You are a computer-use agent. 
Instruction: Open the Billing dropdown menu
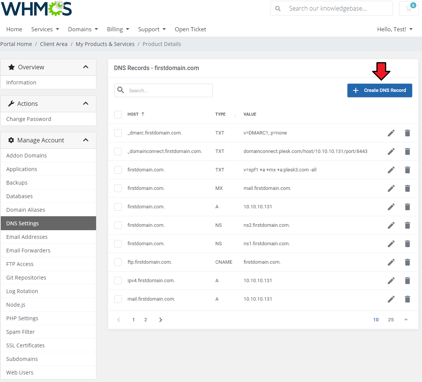118,29
